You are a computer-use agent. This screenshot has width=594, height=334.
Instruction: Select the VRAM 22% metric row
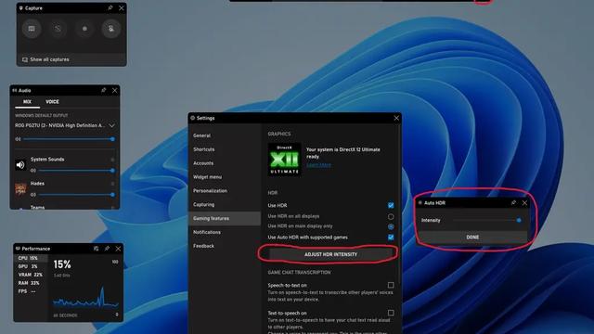(x=31, y=275)
